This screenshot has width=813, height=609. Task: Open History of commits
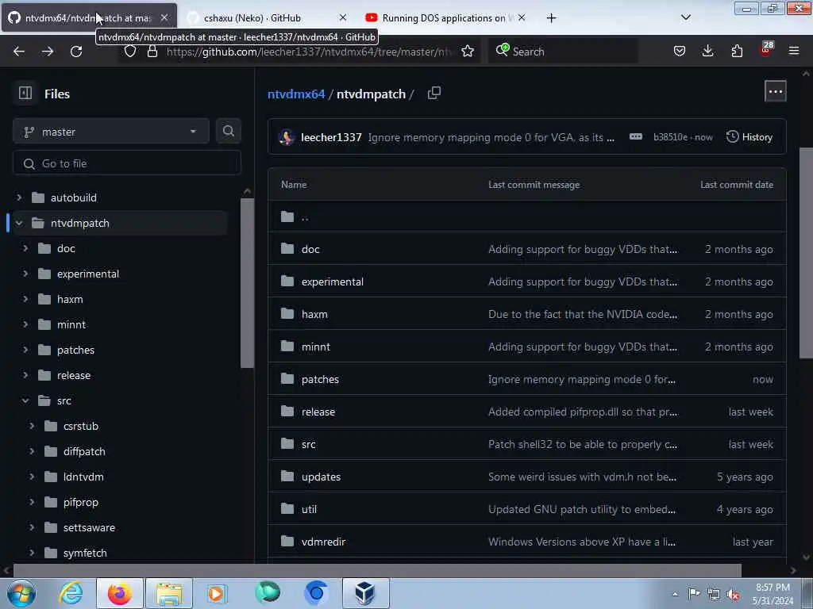pyautogui.click(x=749, y=136)
